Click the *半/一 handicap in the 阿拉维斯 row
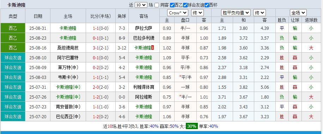Screen dimensions: 323x134 (185, 97)
